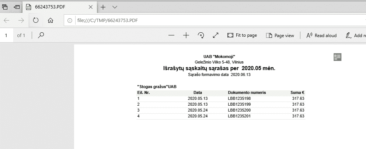
Task: Click the note icon on the PDF page
Action: [337, 57]
